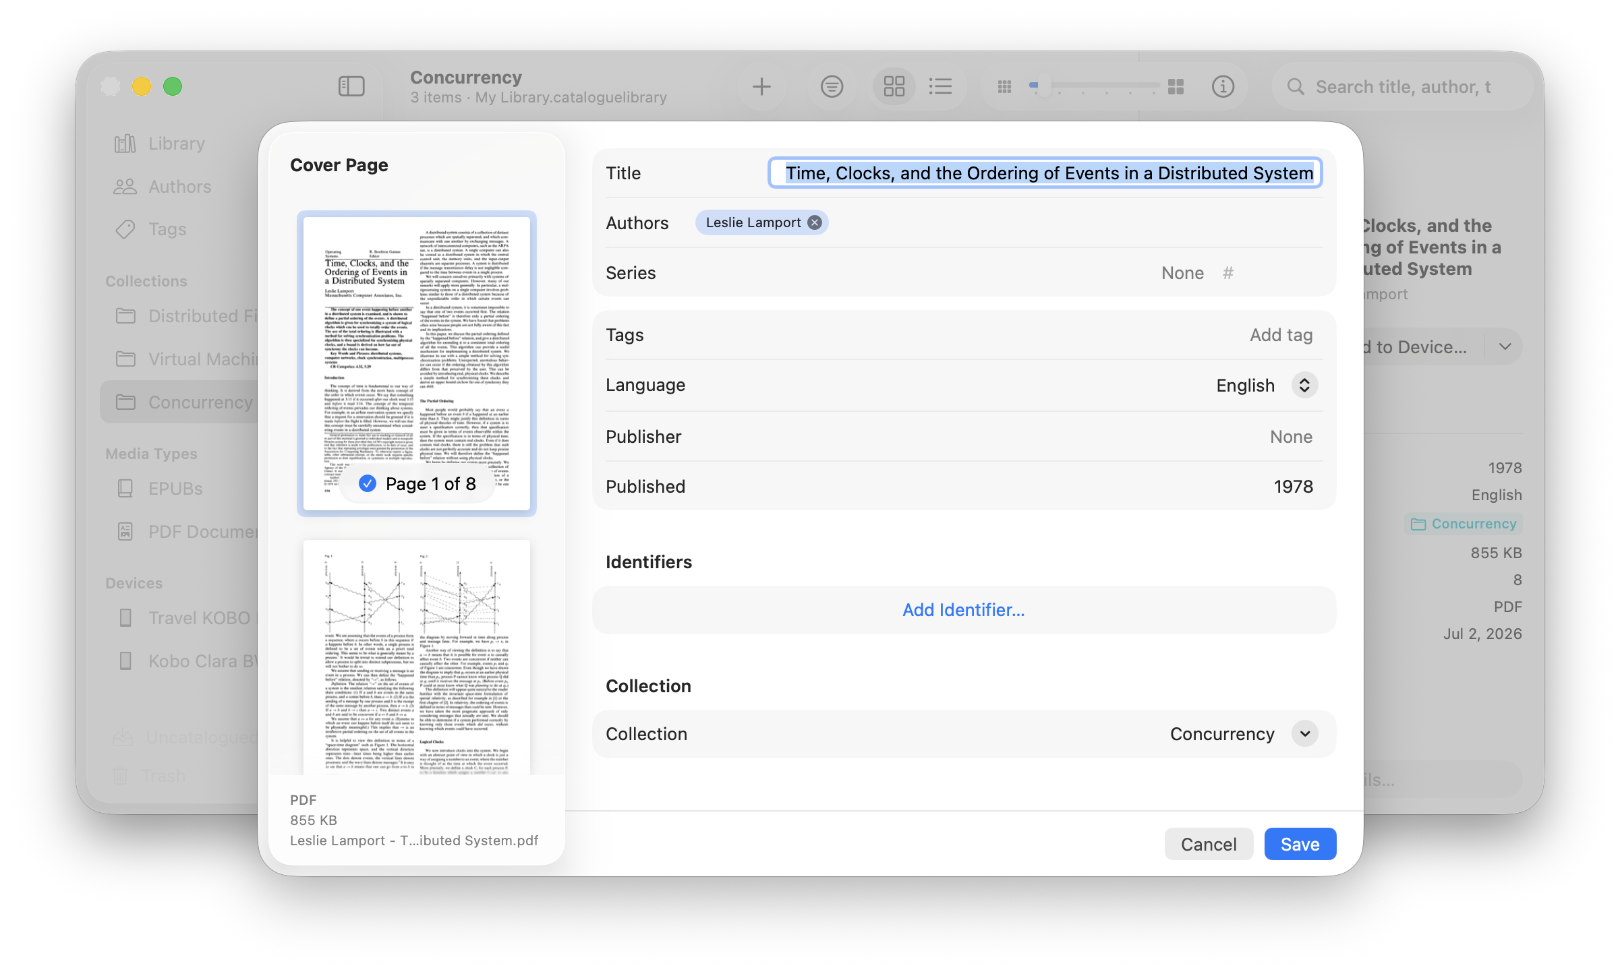Image resolution: width=1620 pixels, height=976 pixels.
Task: Select PDF Documents media type
Action: click(x=179, y=532)
